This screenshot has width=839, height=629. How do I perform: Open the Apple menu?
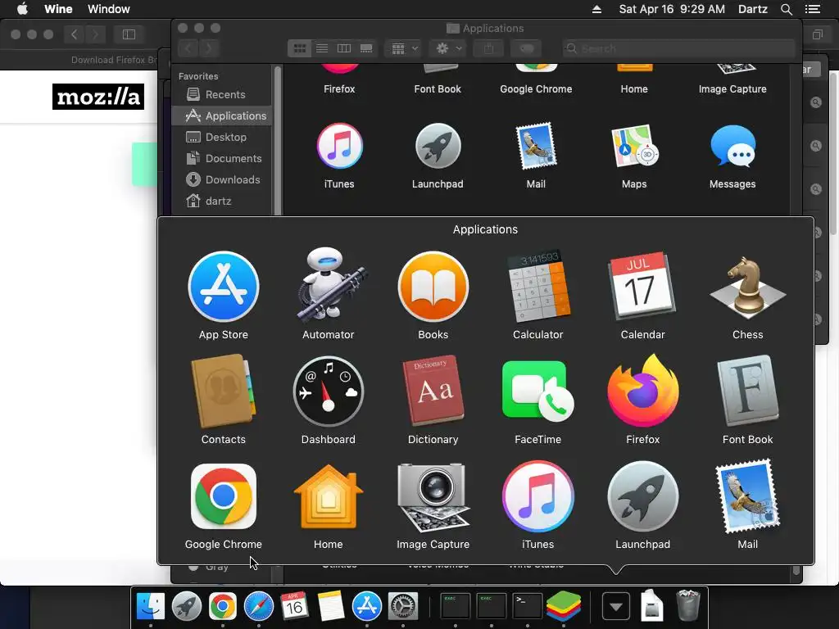pos(22,9)
